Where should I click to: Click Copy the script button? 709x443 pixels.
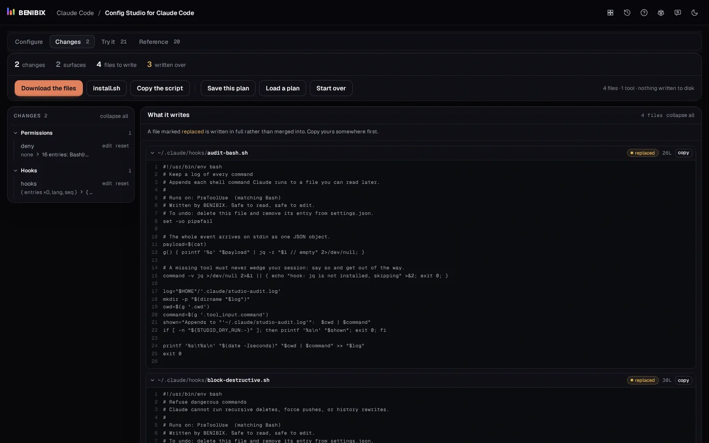tap(160, 88)
